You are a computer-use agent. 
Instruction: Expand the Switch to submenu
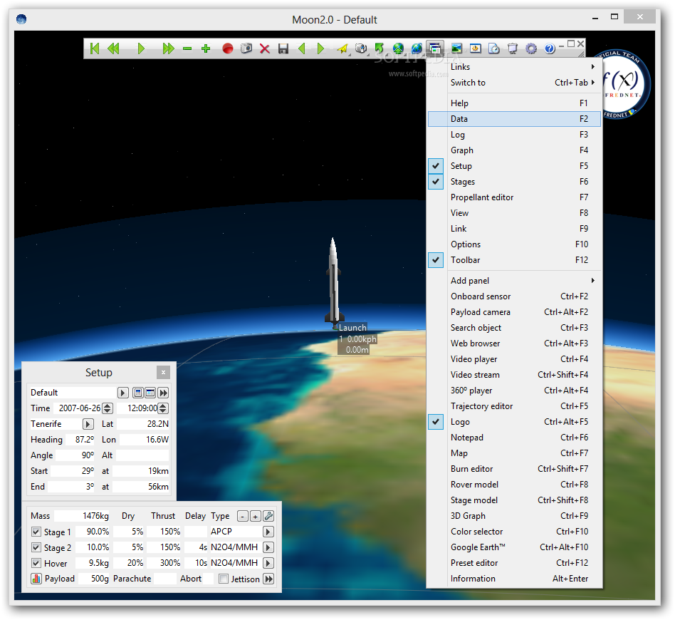click(514, 82)
